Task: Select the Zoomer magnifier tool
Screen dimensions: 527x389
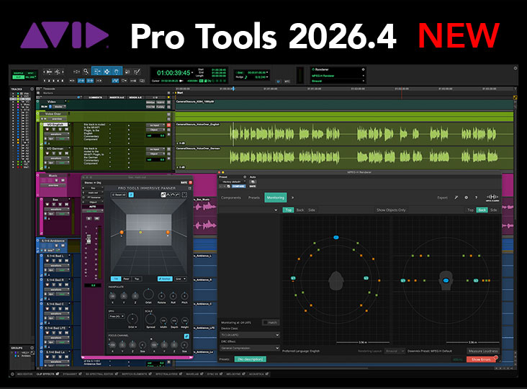Action: click(86, 71)
